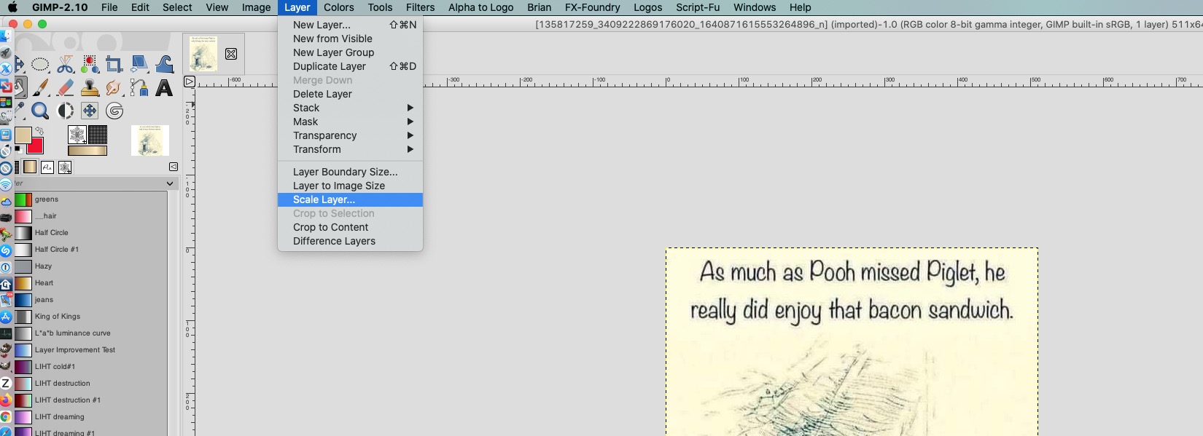Click the active image thumbnail in toolbox
This screenshot has height=436, width=1203.
pyautogui.click(x=150, y=140)
